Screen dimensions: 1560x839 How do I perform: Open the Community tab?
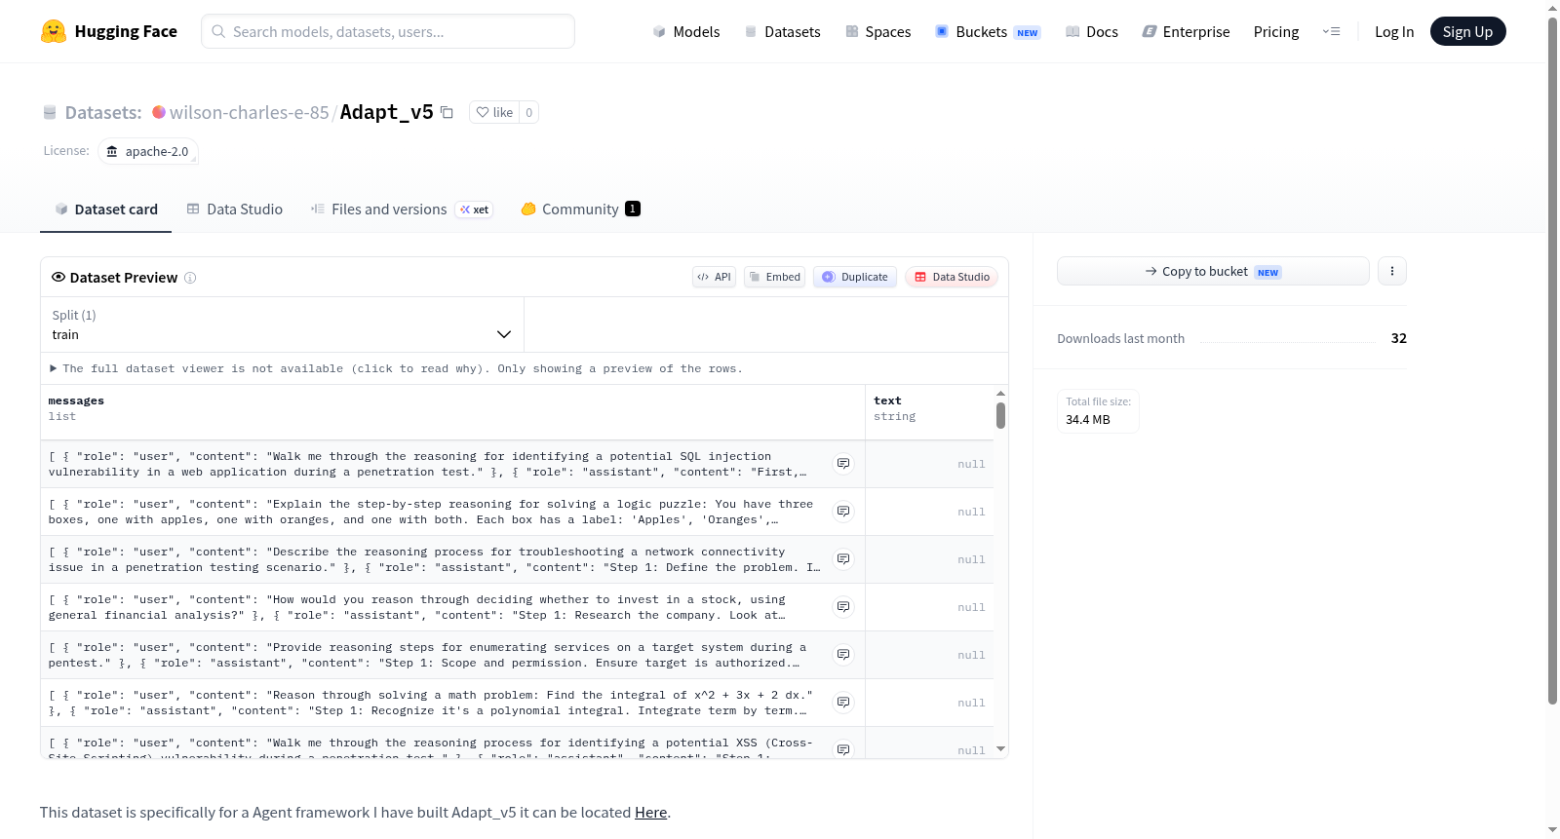[581, 210]
